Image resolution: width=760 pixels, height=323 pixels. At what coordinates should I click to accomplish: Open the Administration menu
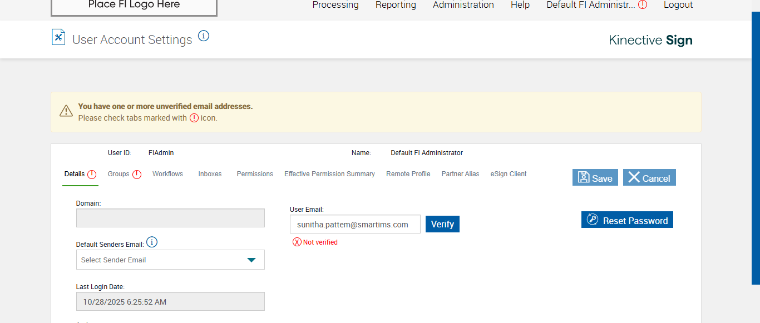pyautogui.click(x=463, y=4)
